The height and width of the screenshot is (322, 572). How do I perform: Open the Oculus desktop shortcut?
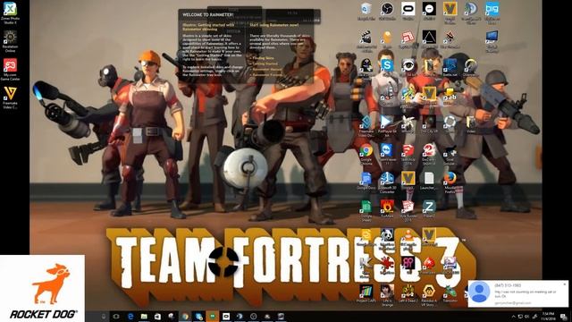coord(408,12)
